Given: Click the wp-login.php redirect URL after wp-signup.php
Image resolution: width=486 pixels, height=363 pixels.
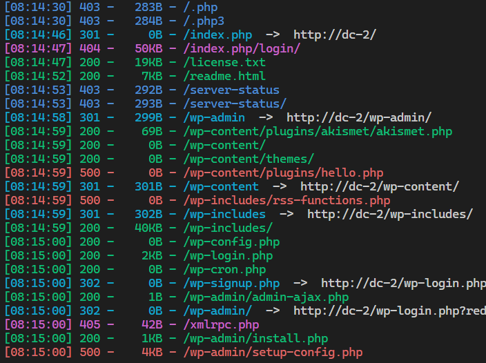Looking at the screenshot, I should (403, 283).
